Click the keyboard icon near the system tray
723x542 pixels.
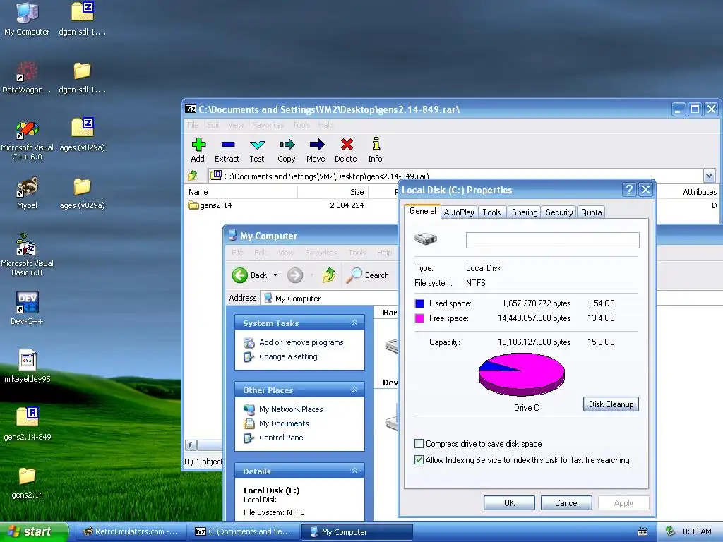click(643, 532)
